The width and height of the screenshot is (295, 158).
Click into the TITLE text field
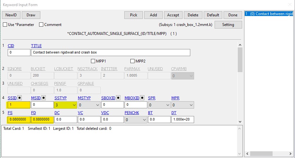point(110,53)
